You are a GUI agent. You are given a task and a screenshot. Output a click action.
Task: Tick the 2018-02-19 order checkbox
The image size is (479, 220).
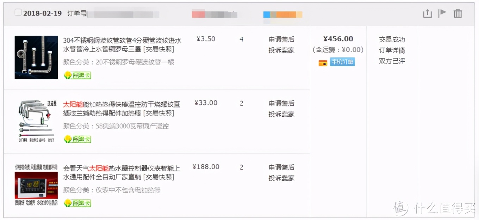pos(18,13)
